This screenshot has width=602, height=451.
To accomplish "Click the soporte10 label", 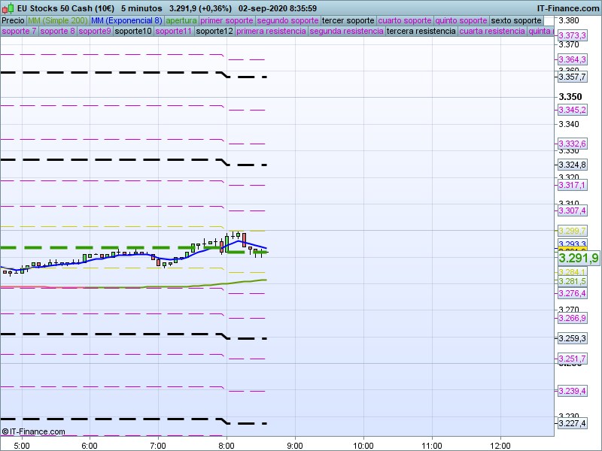I will (133, 31).
